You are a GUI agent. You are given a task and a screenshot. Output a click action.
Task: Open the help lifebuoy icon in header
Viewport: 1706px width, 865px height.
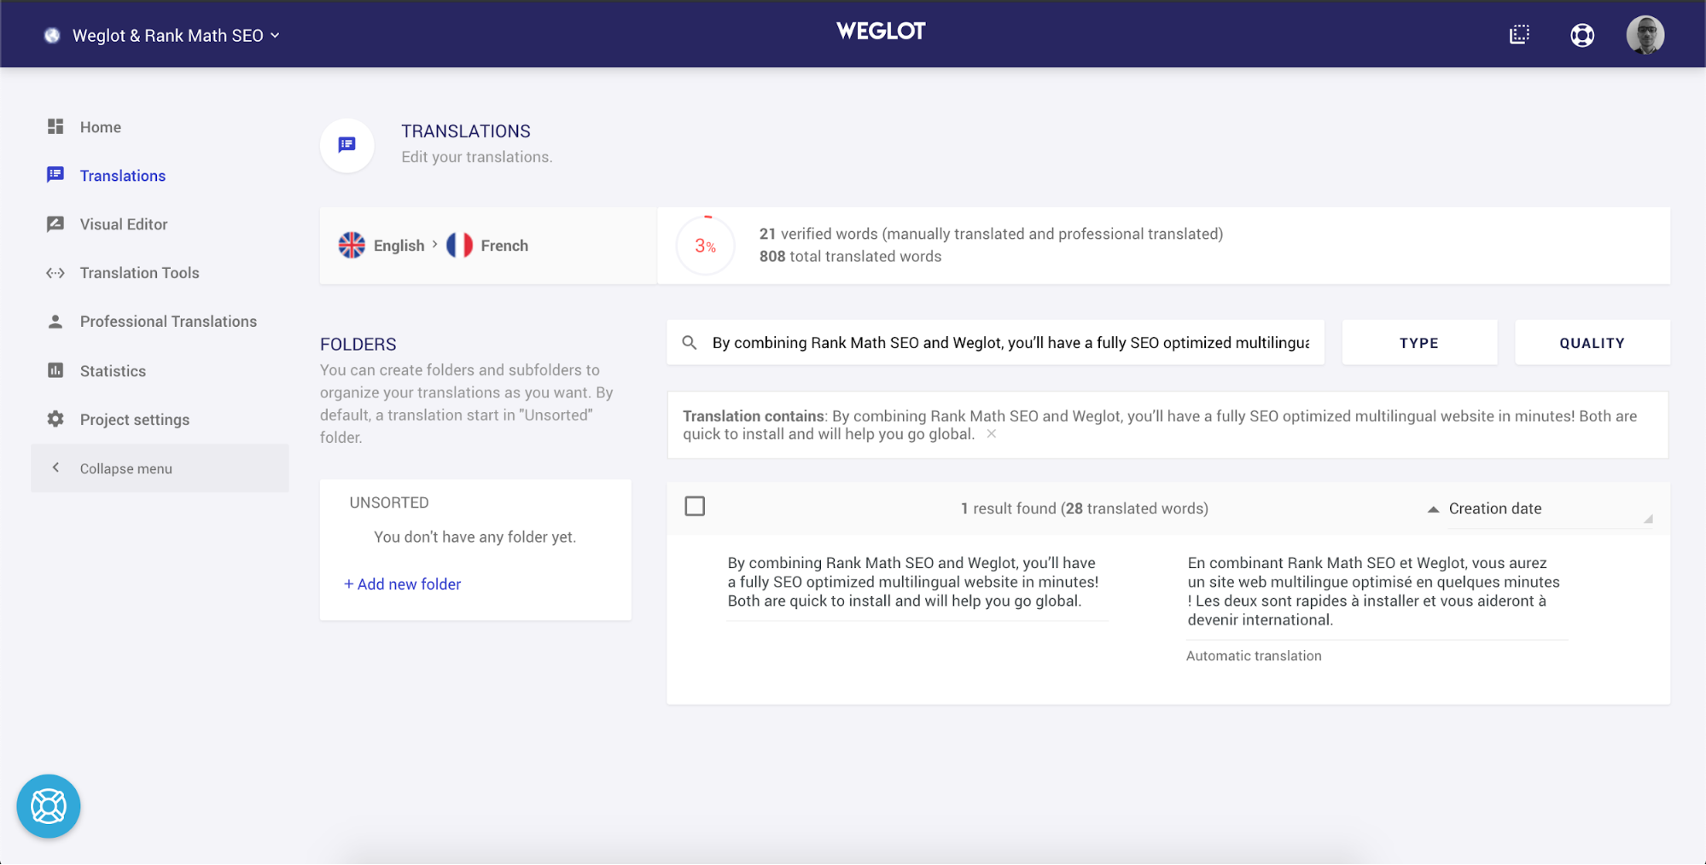[x=1581, y=35]
